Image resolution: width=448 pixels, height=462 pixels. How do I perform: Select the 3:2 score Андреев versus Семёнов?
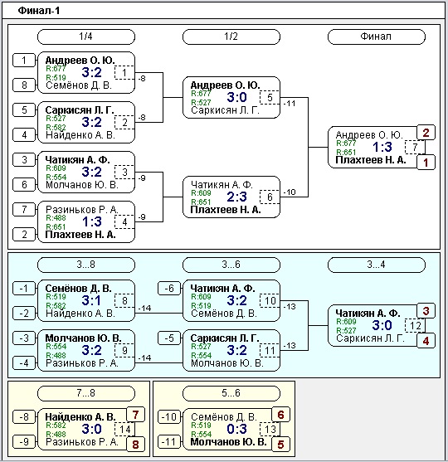click(91, 72)
